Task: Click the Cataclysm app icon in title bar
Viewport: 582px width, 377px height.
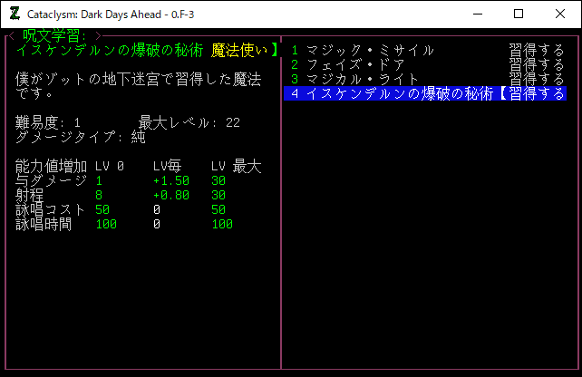Action: pyautogui.click(x=15, y=14)
